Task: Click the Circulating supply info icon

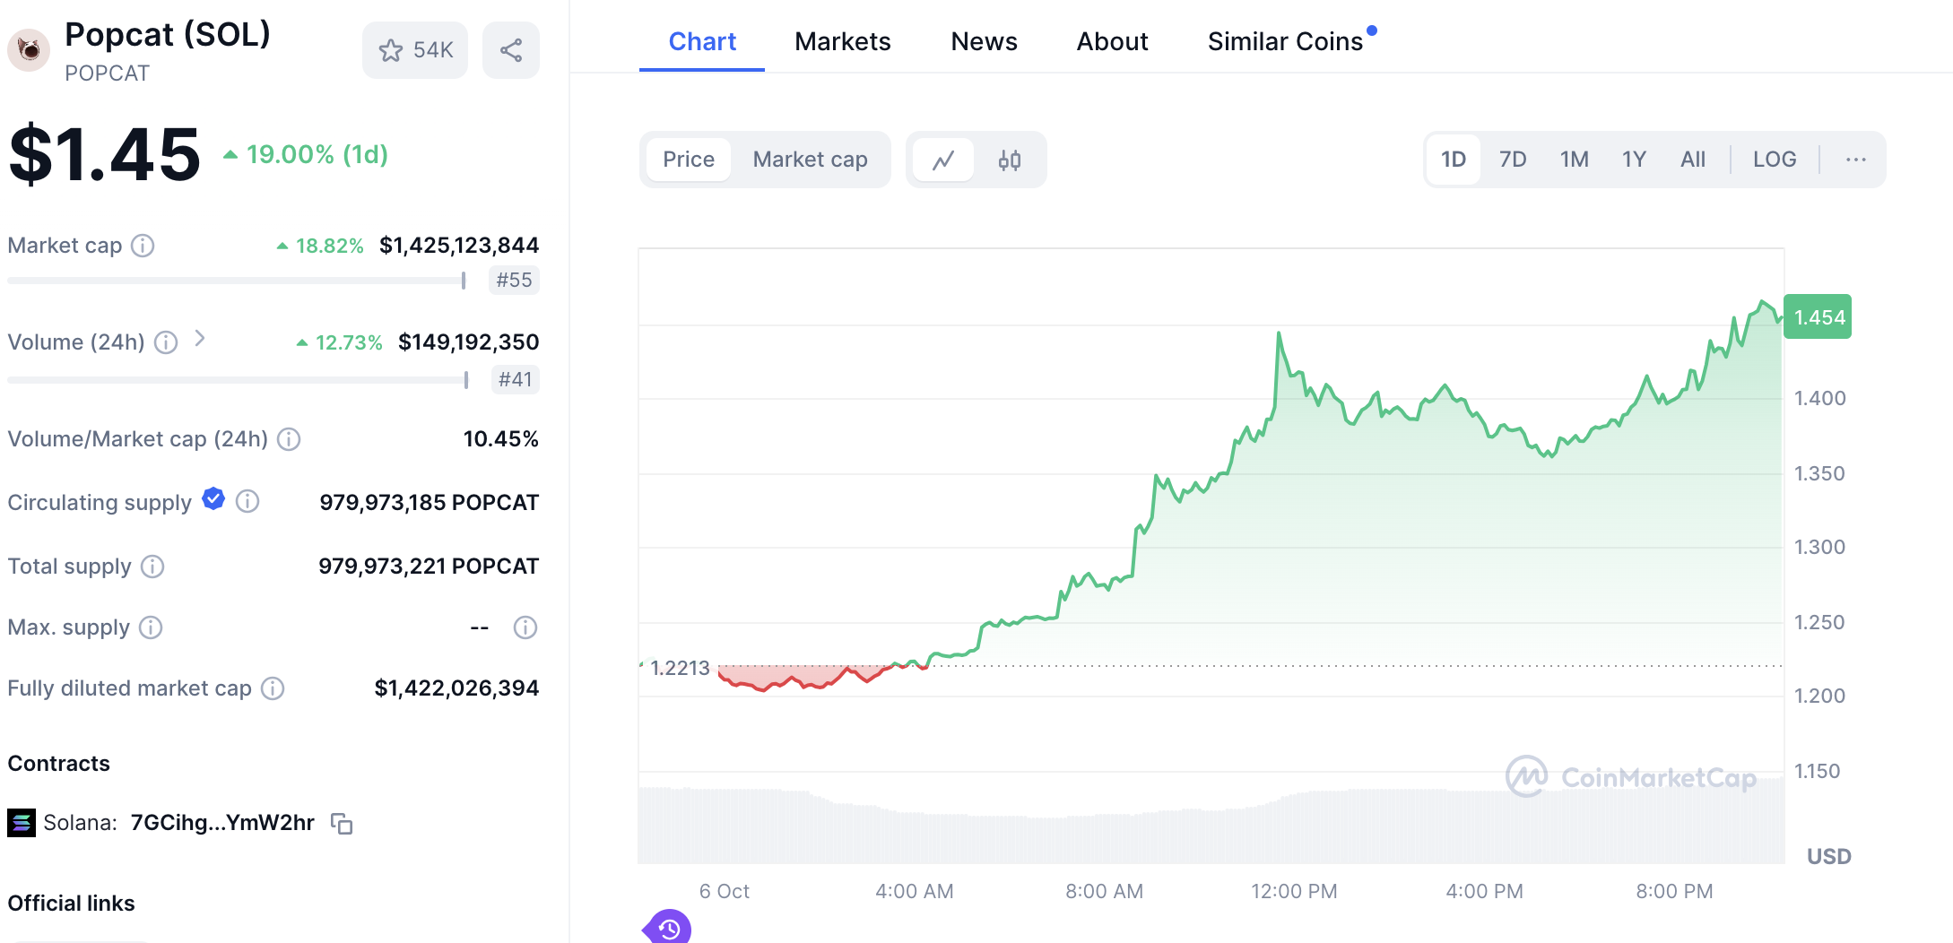Action: tap(247, 502)
